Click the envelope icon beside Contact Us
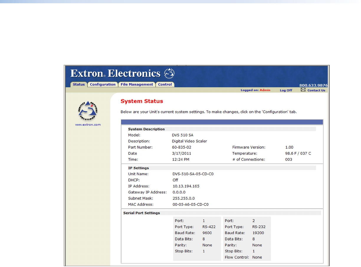 click(303, 90)
